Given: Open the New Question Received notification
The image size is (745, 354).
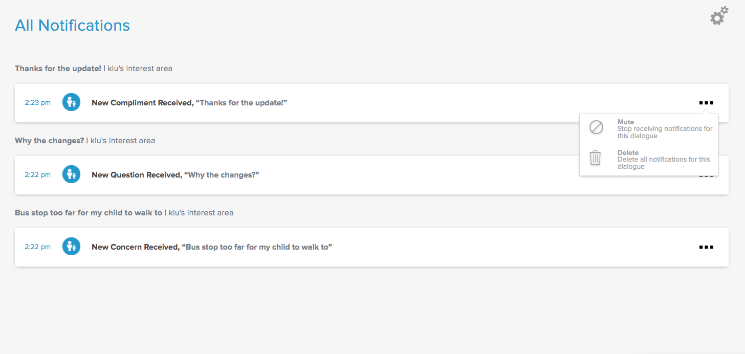Looking at the screenshot, I should click(x=176, y=175).
